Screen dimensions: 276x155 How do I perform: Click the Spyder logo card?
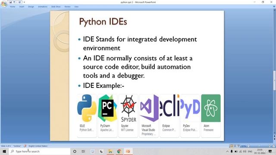pos(128,116)
